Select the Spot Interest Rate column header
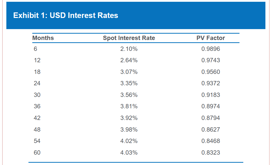The width and height of the screenshot is (271, 165). coord(129,38)
